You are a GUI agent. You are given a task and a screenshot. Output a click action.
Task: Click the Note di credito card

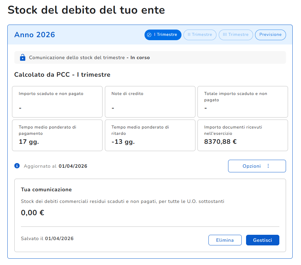point(150,102)
